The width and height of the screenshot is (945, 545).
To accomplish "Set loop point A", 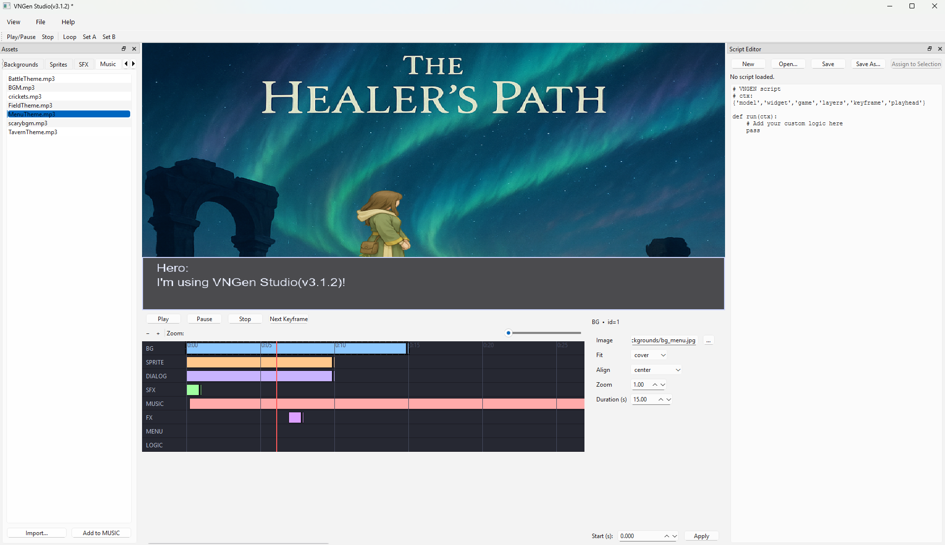I will point(89,37).
